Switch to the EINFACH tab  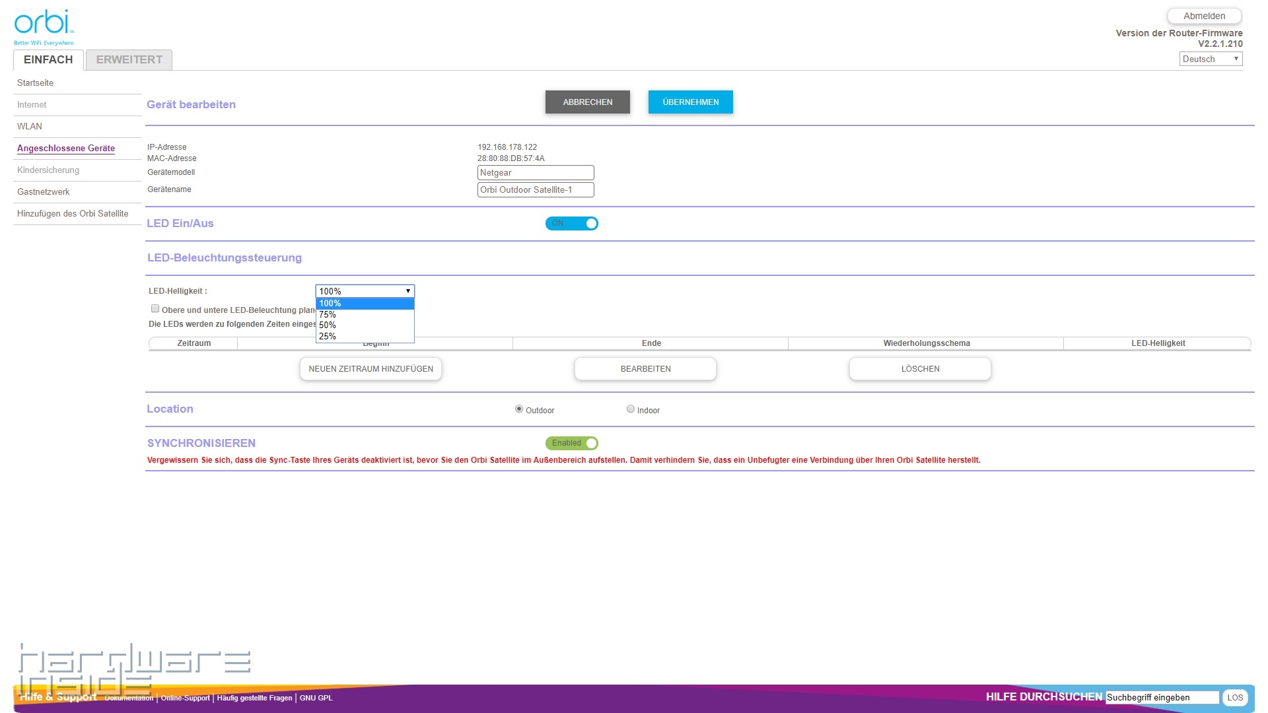coord(48,59)
